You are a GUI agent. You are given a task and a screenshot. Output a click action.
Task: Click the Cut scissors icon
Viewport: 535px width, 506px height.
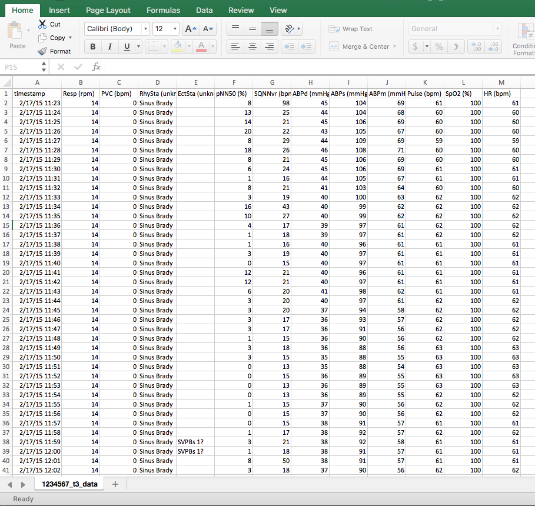43,24
